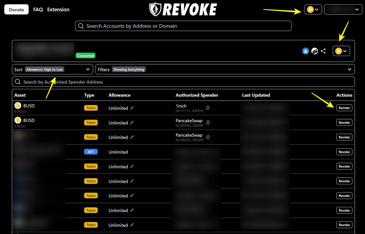365x234 pixels.
Task: Edit allowance pencil for BUSD 1inch row
Action: pos(132,108)
